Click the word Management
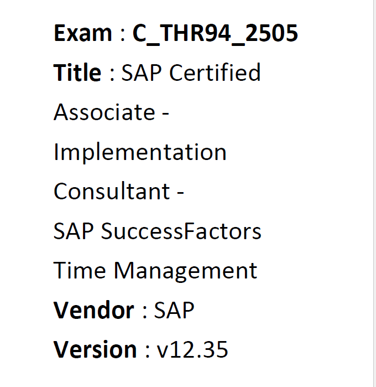 point(185,272)
